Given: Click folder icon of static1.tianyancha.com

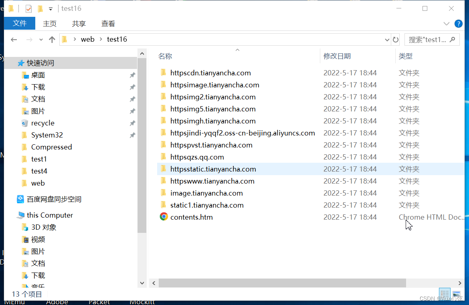Looking at the screenshot, I should 163,205.
